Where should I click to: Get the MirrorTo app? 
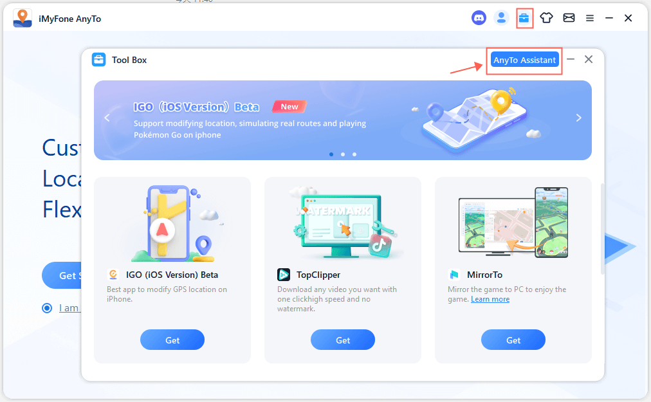[513, 340]
